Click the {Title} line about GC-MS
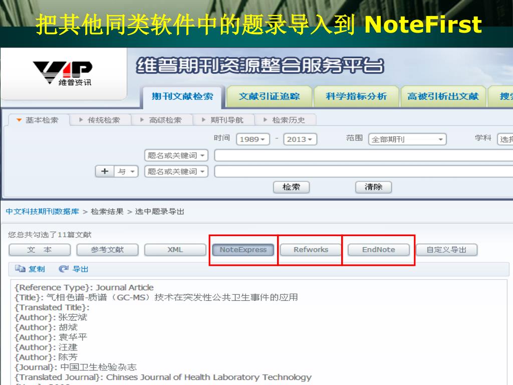513x385 pixels. [156, 297]
